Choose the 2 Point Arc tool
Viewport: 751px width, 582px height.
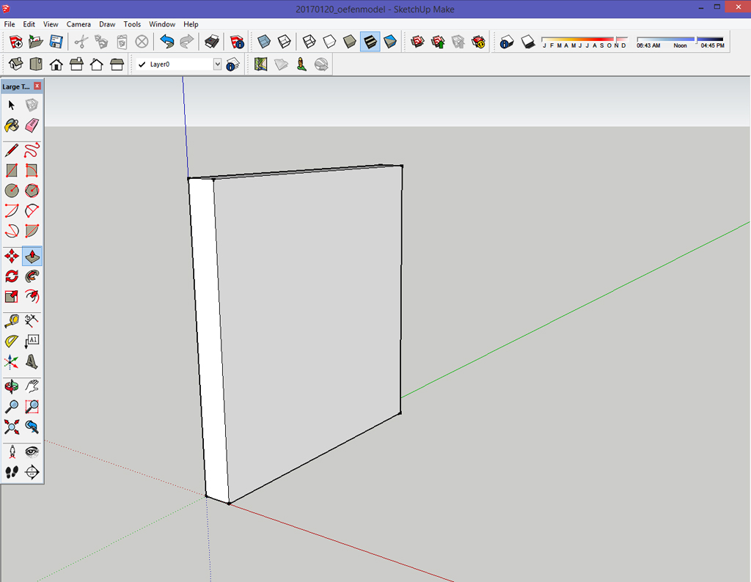click(32, 210)
